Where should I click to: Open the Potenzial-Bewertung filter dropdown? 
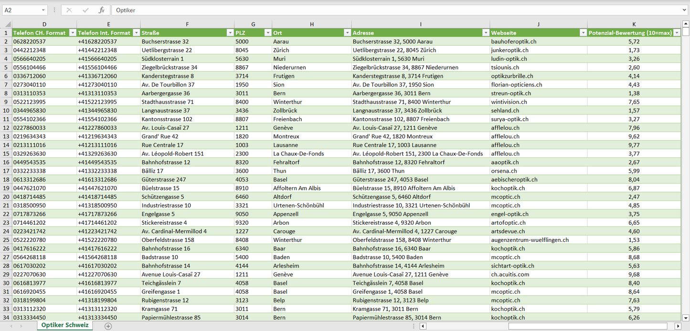676,33
